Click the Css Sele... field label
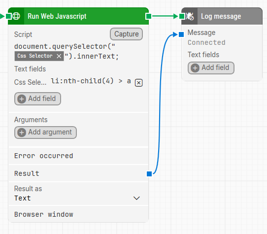 tap(30, 82)
